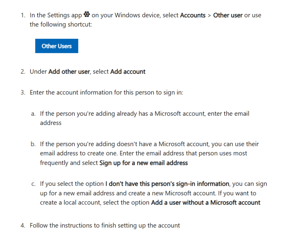Select the bold Other user text
This screenshot has height=238, width=284.
[x=228, y=15]
